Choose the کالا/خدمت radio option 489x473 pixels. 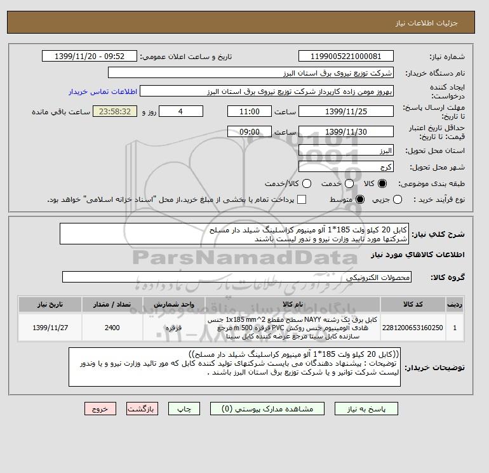(x=307, y=183)
